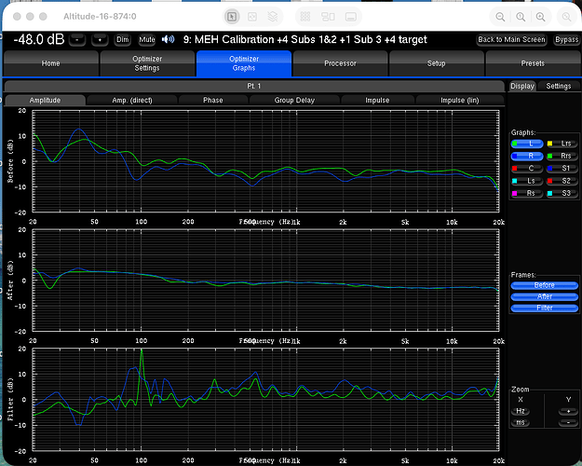Click the Bypass button
This screenshot has height=466, width=582.
pos(565,39)
